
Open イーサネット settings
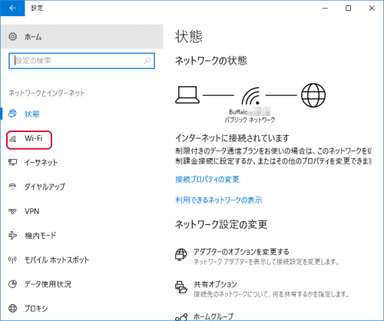coord(41,162)
